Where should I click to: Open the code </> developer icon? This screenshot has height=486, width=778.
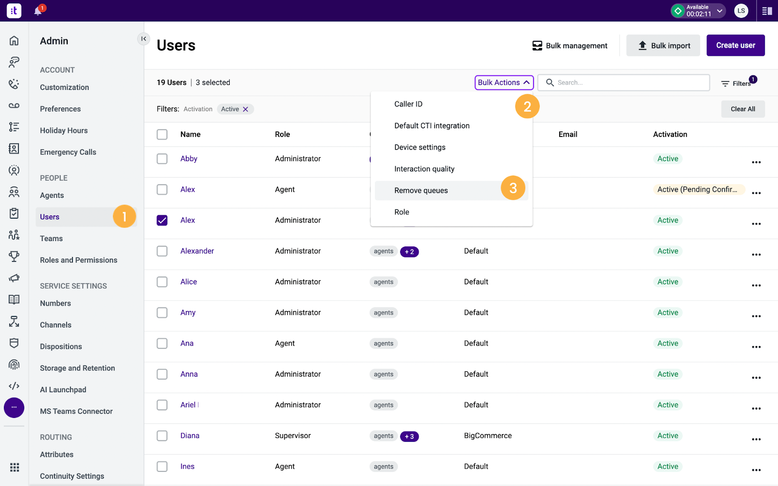pyautogui.click(x=14, y=385)
